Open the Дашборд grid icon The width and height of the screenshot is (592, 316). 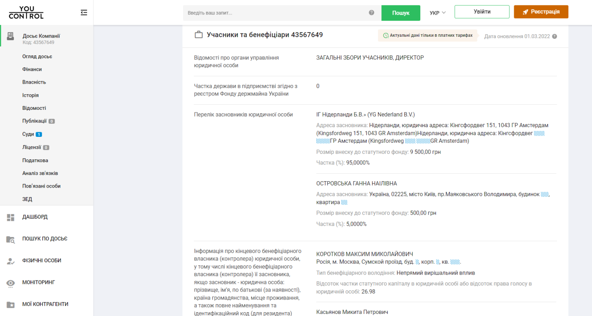click(11, 217)
